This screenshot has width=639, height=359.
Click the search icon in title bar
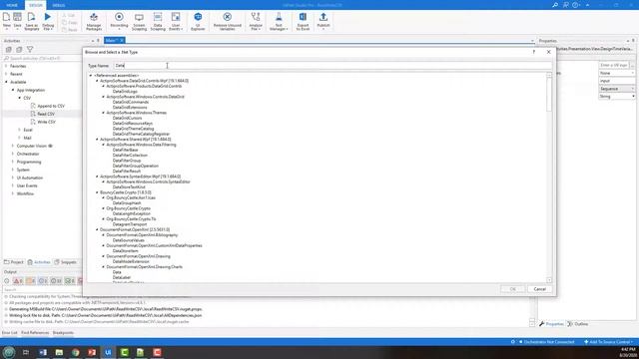[x=555, y=5]
